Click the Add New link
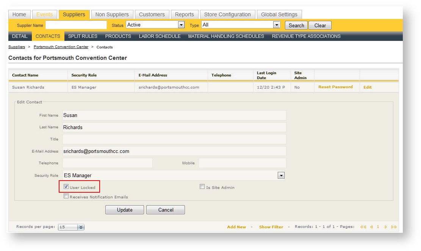Screen dimensions: 421x251 (236, 227)
